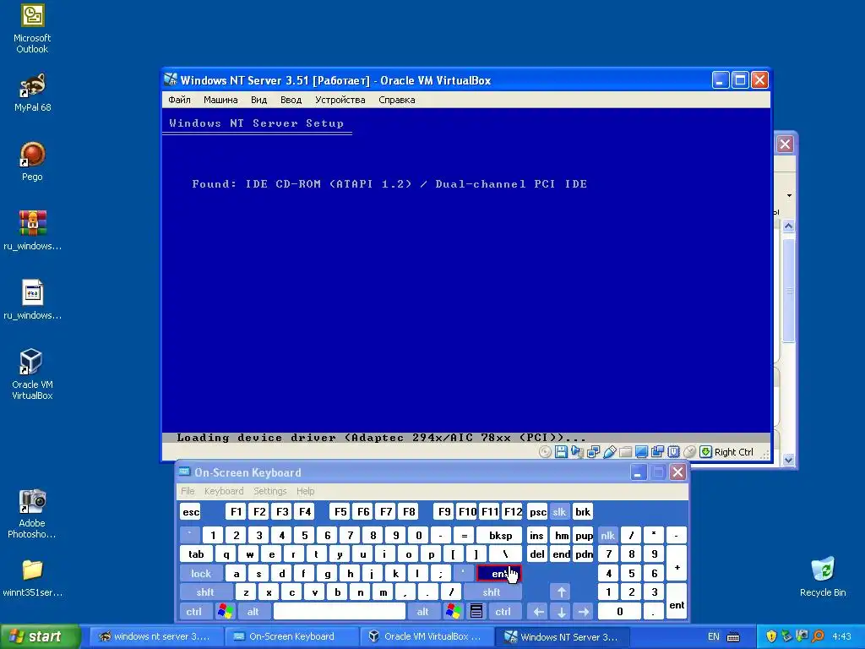Click the audio indicator in VirtualBox status bar
865x649 pixels.
click(x=577, y=452)
